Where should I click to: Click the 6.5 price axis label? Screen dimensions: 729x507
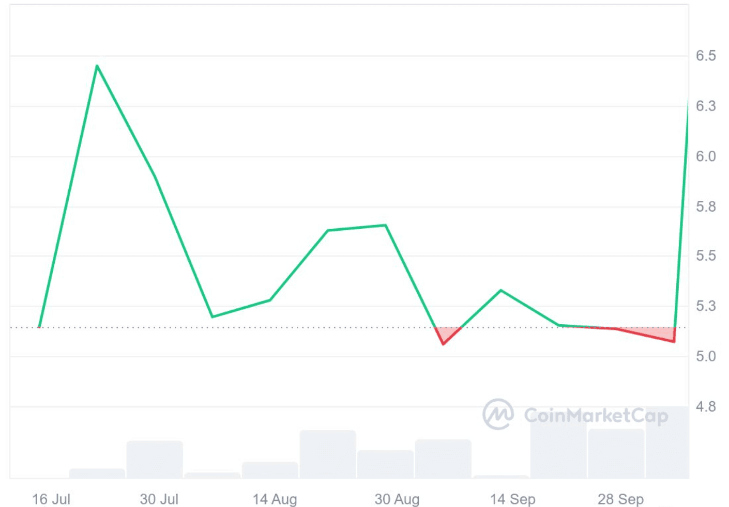click(706, 56)
